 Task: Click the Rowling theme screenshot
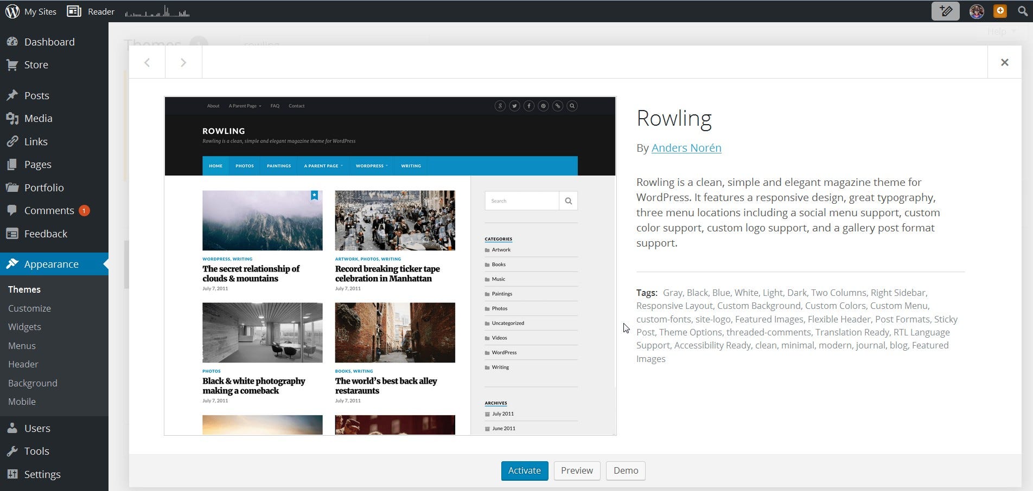[x=390, y=266]
